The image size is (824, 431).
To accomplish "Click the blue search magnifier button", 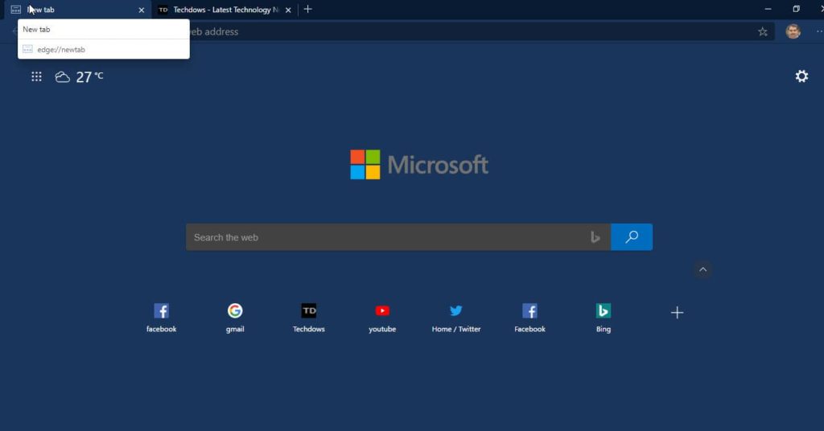I will click(x=632, y=237).
